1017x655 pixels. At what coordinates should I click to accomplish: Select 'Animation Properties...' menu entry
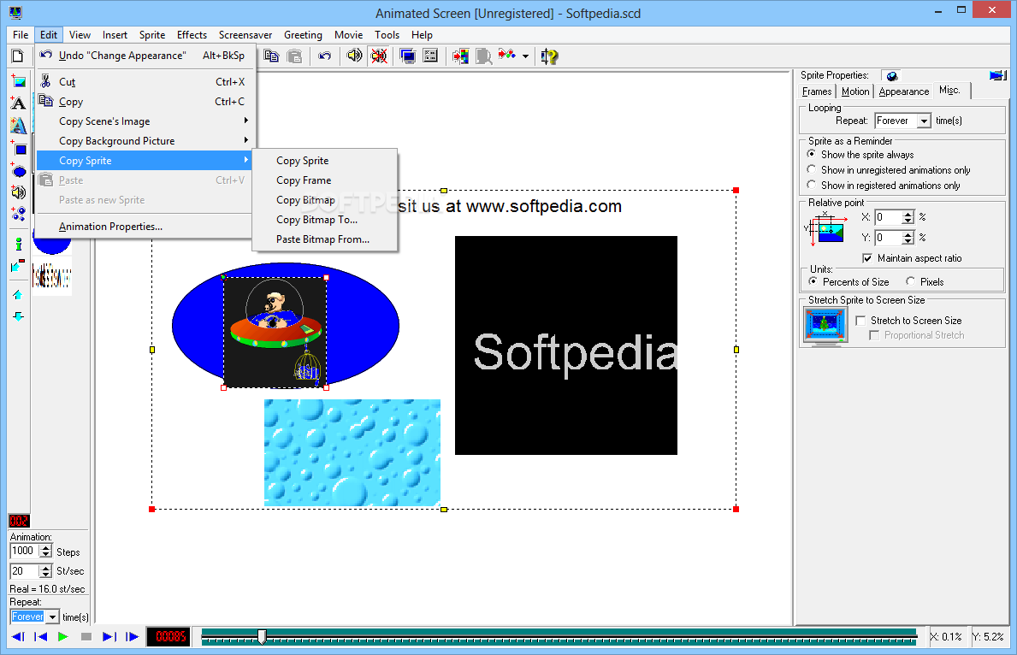pyautogui.click(x=145, y=227)
